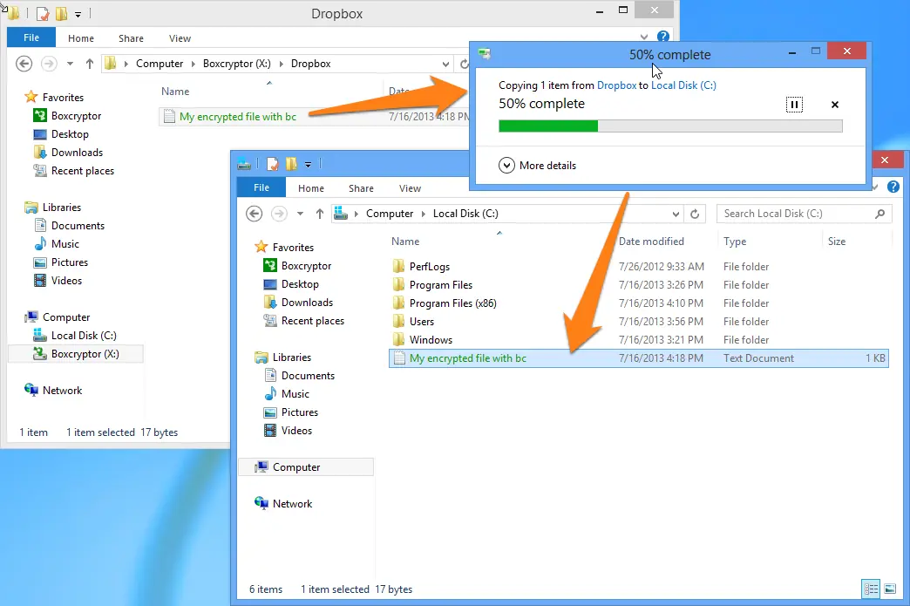
Task: Open the Dropbox source link
Action: point(616,85)
